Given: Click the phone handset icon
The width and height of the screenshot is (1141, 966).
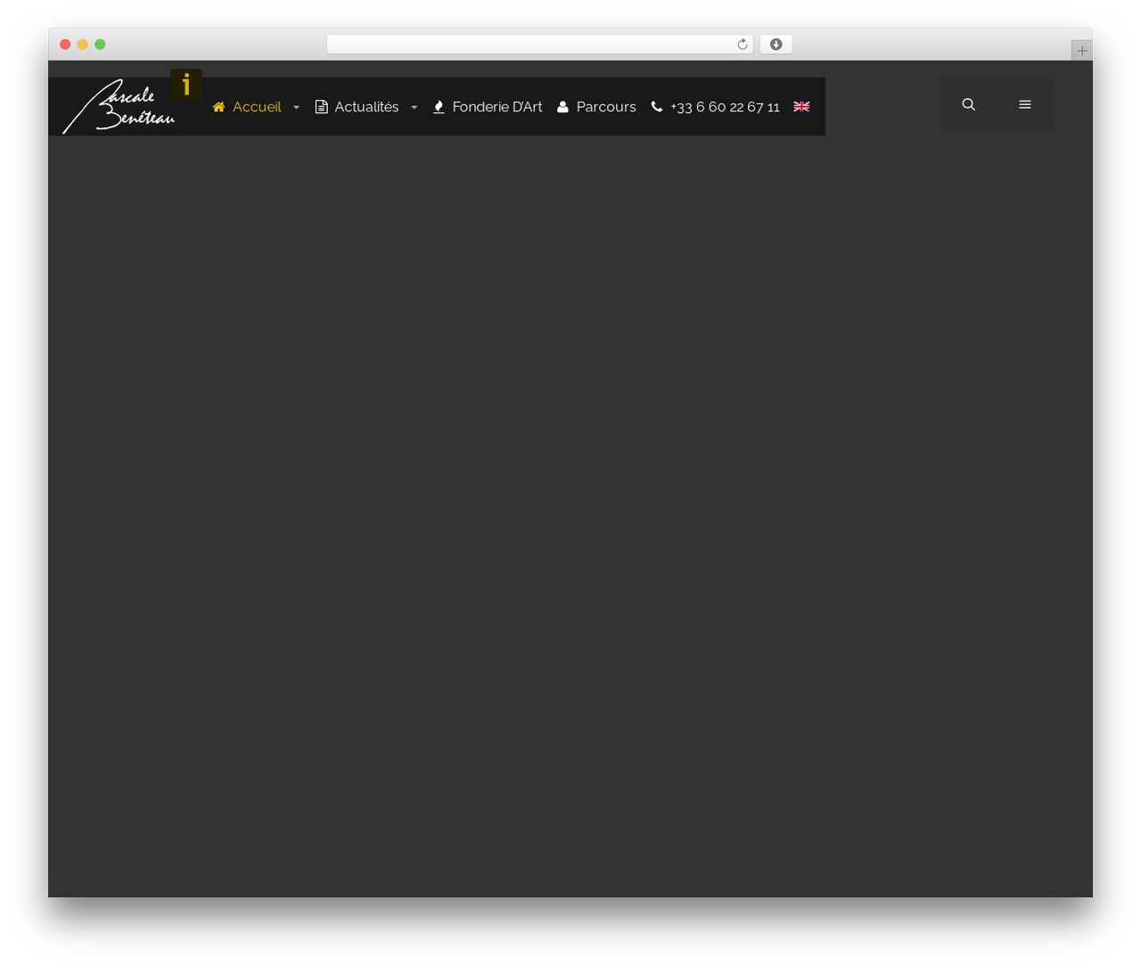Looking at the screenshot, I should pos(657,106).
